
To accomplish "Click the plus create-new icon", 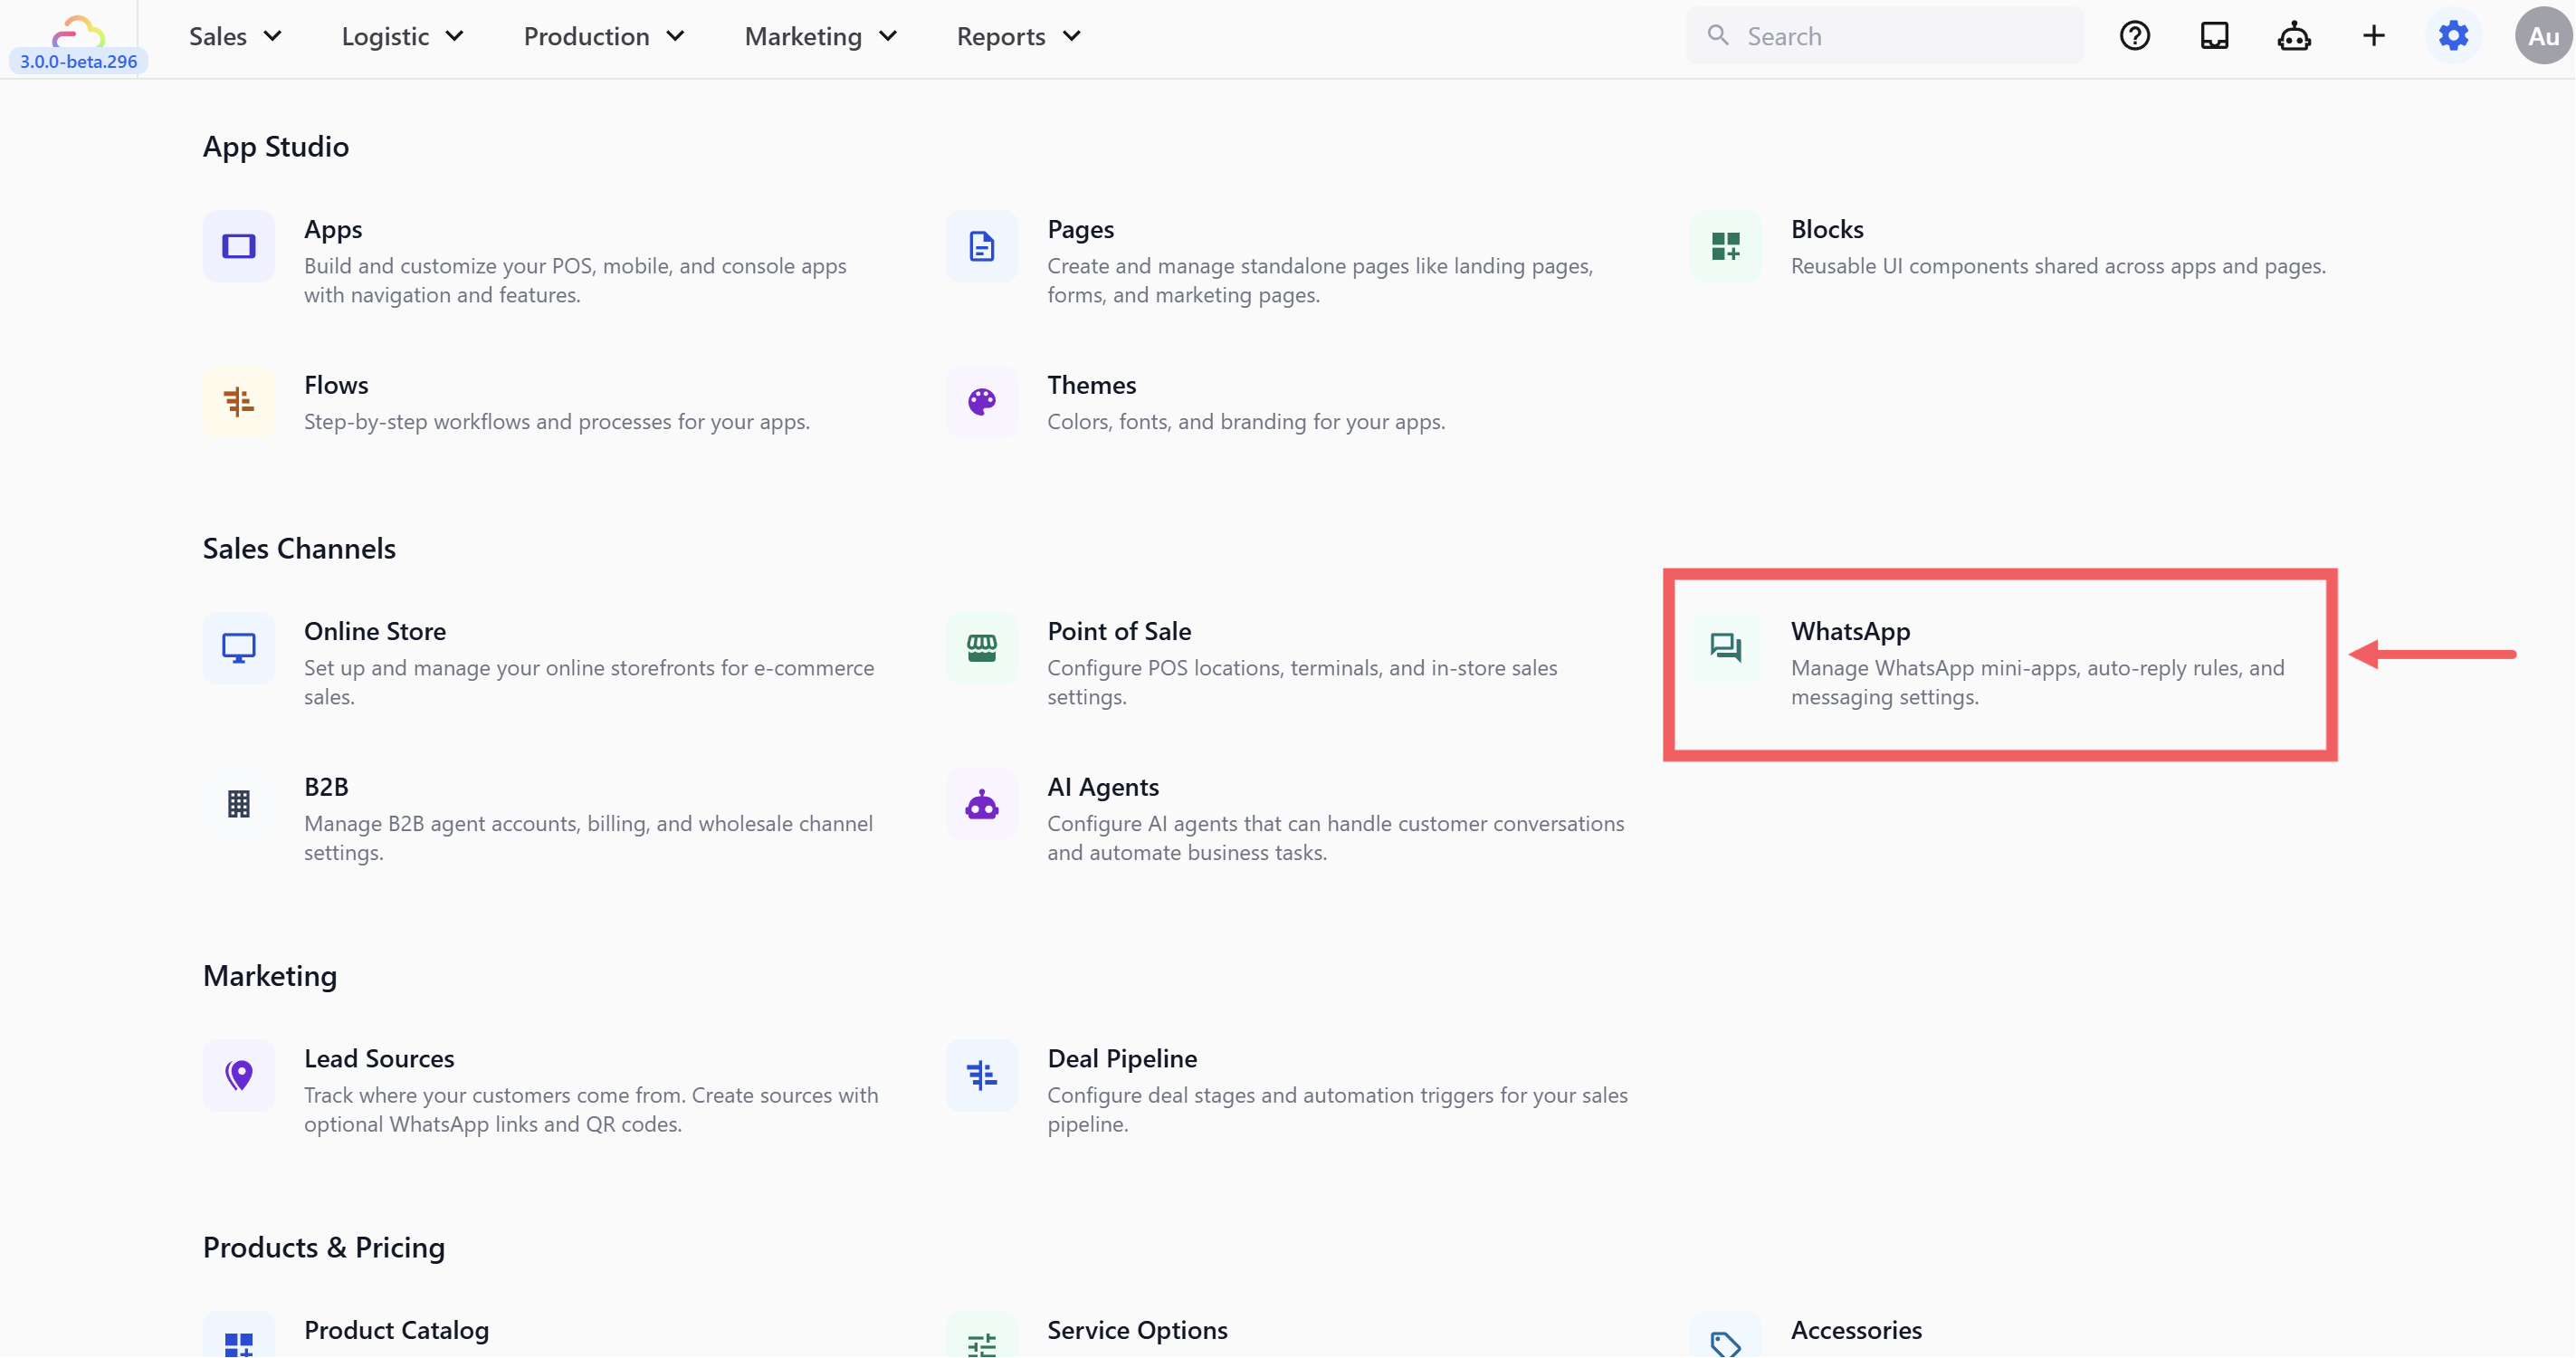I will tap(2373, 36).
